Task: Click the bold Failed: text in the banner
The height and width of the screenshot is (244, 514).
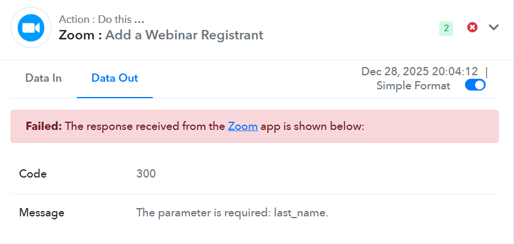Action: [x=44, y=126]
